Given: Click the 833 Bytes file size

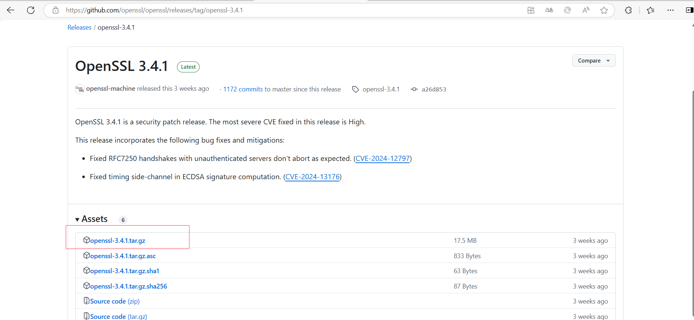Looking at the screenshot, I should (x=467, y=256).
